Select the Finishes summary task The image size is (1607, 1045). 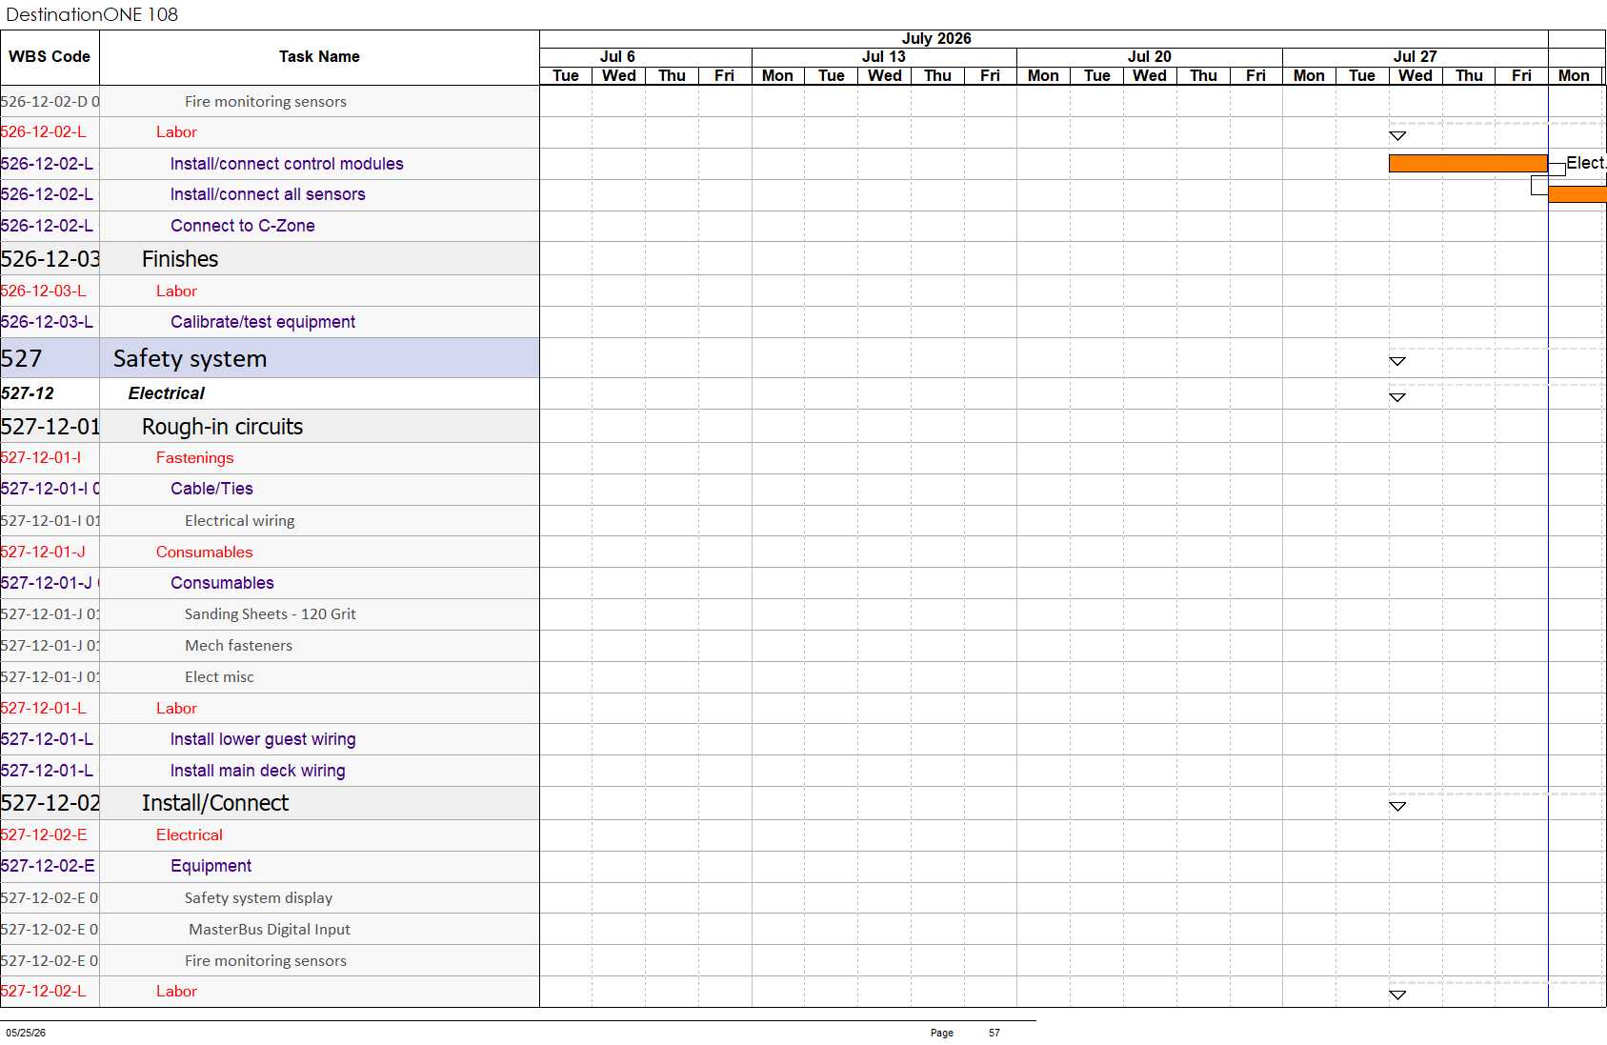click(x=180, y=259)
